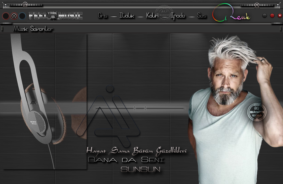Toggle the Ses sound option
Image resolution: width=283 pixels, height=184 pixels.
coord(201,16)
